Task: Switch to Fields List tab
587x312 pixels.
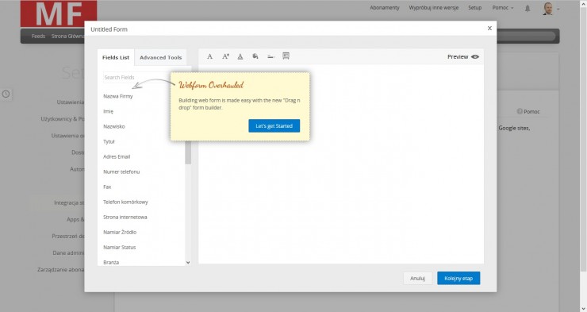Action: tap(116, 57)
